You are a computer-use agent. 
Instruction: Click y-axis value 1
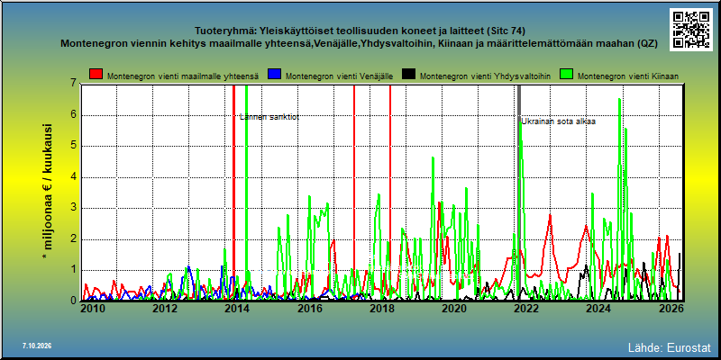click(73, 270)
